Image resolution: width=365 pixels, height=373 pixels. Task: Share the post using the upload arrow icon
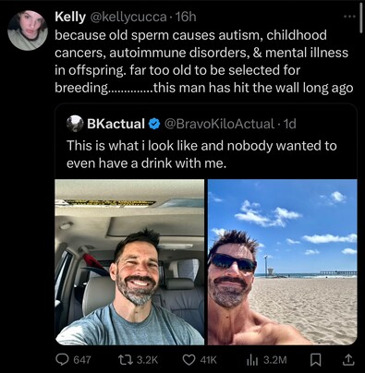point(348,359)
